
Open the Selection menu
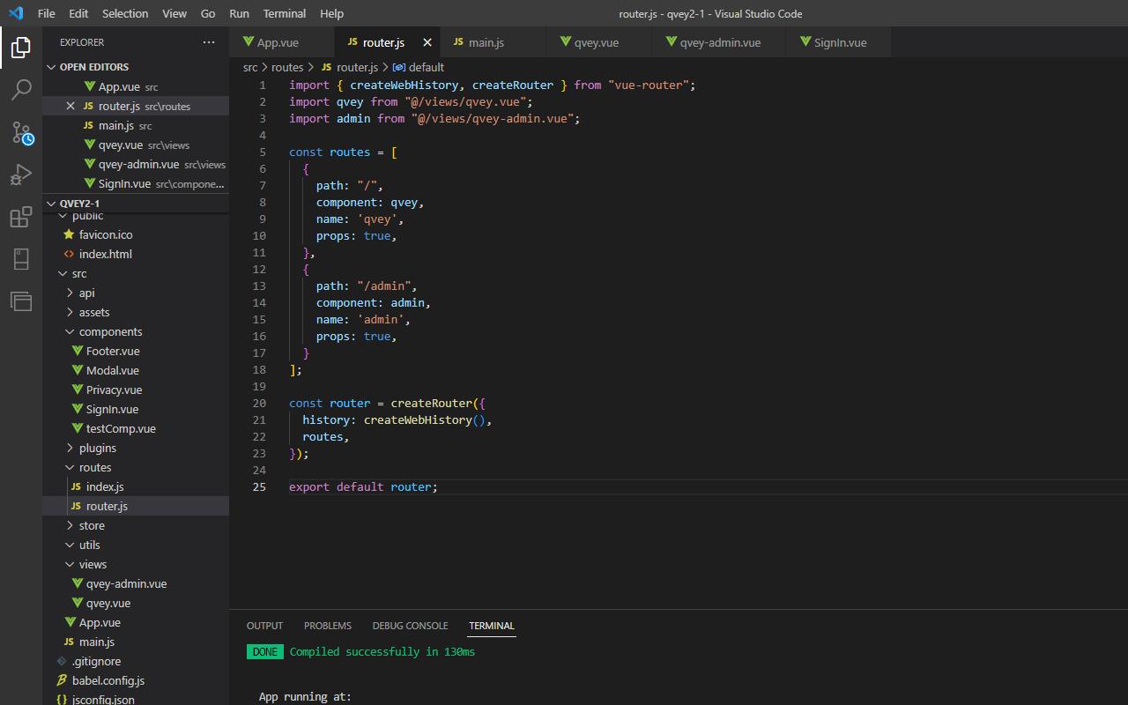tap(125, 13)
